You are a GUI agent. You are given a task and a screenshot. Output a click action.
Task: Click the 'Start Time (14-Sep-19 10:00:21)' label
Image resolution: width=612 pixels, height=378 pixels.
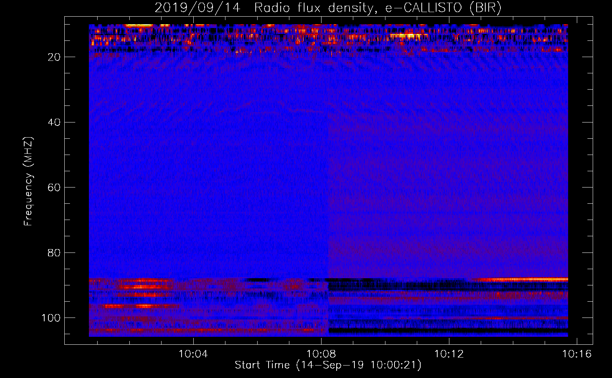tap(328, 365)
